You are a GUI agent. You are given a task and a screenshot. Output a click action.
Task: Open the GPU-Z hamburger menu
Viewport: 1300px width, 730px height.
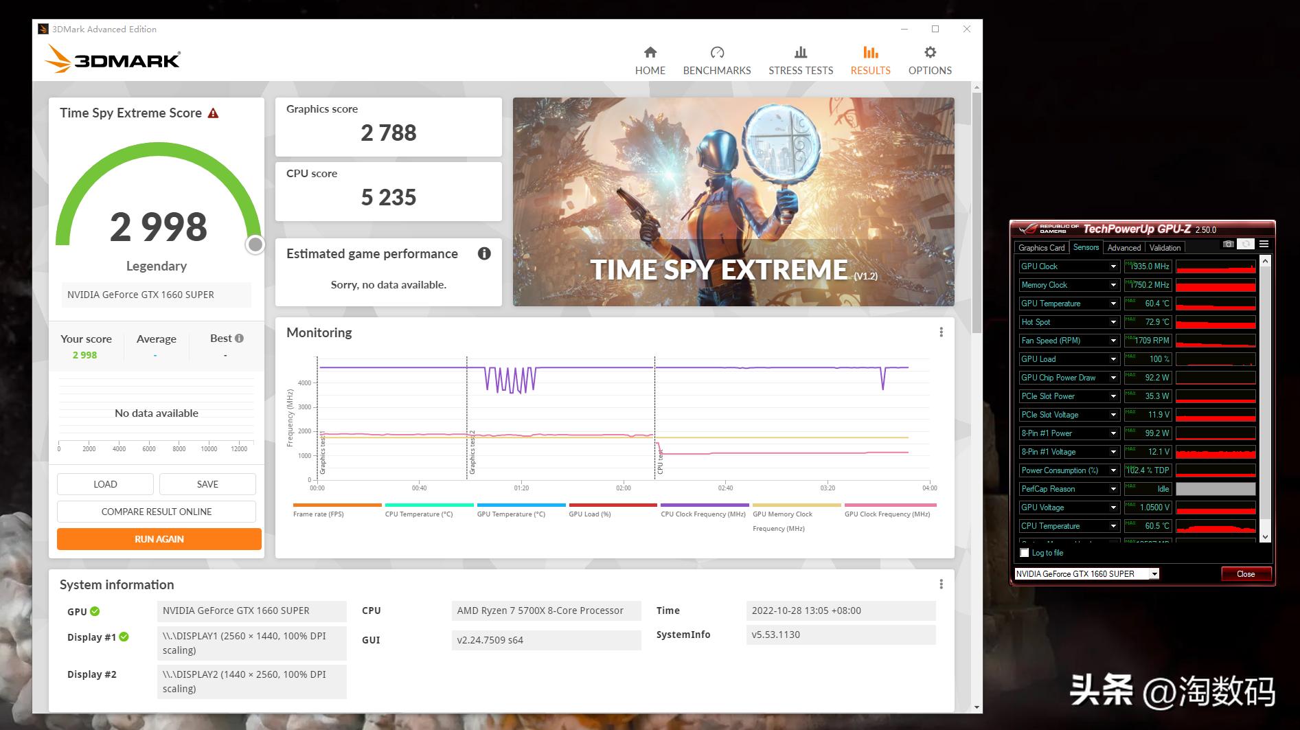(1264, 244)
